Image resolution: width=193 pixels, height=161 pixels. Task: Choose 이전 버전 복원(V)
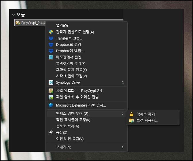87,139
